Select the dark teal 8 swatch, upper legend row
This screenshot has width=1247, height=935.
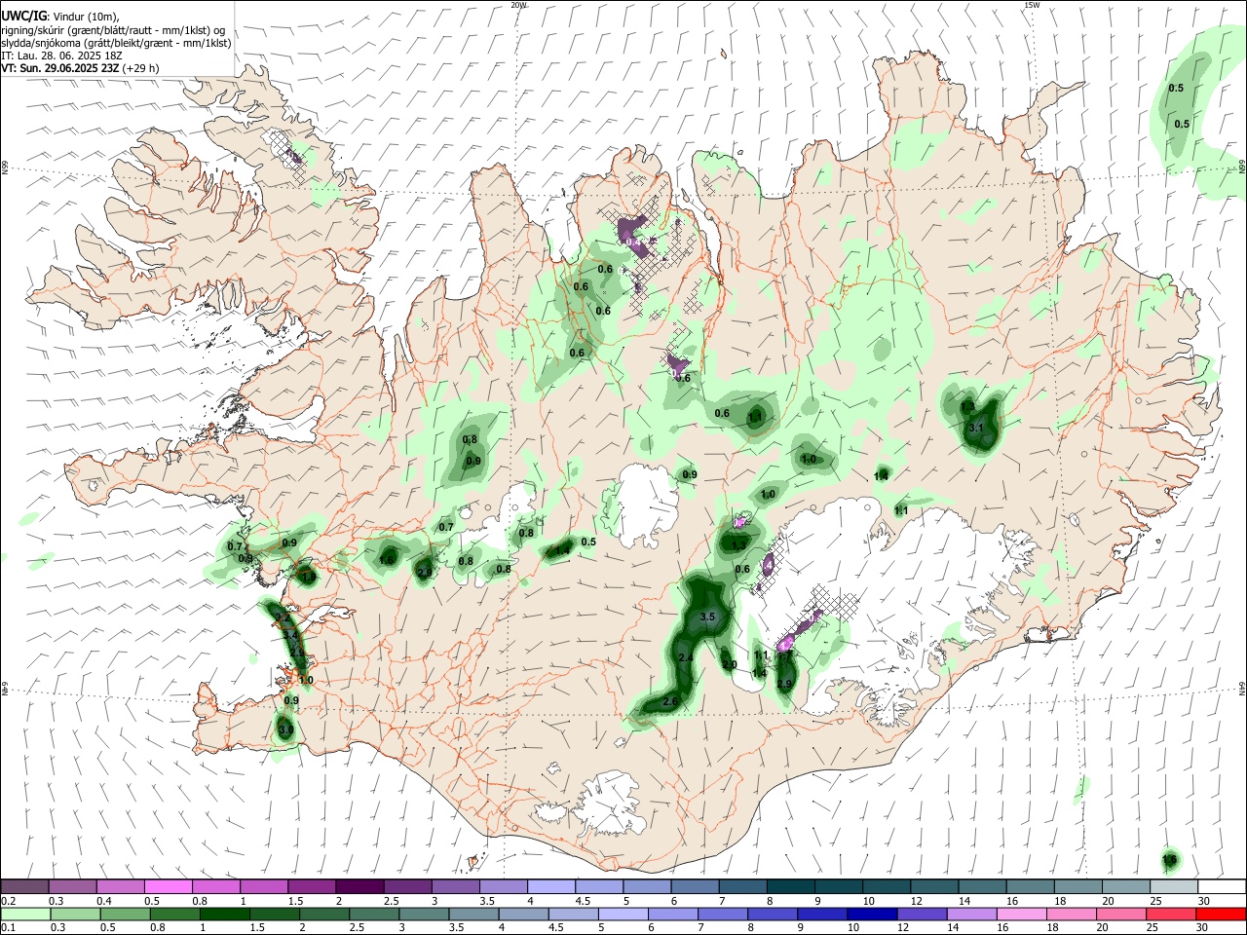[x=791, y=886]
